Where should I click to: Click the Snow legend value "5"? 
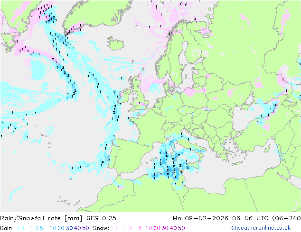click(x=140, y=228)
